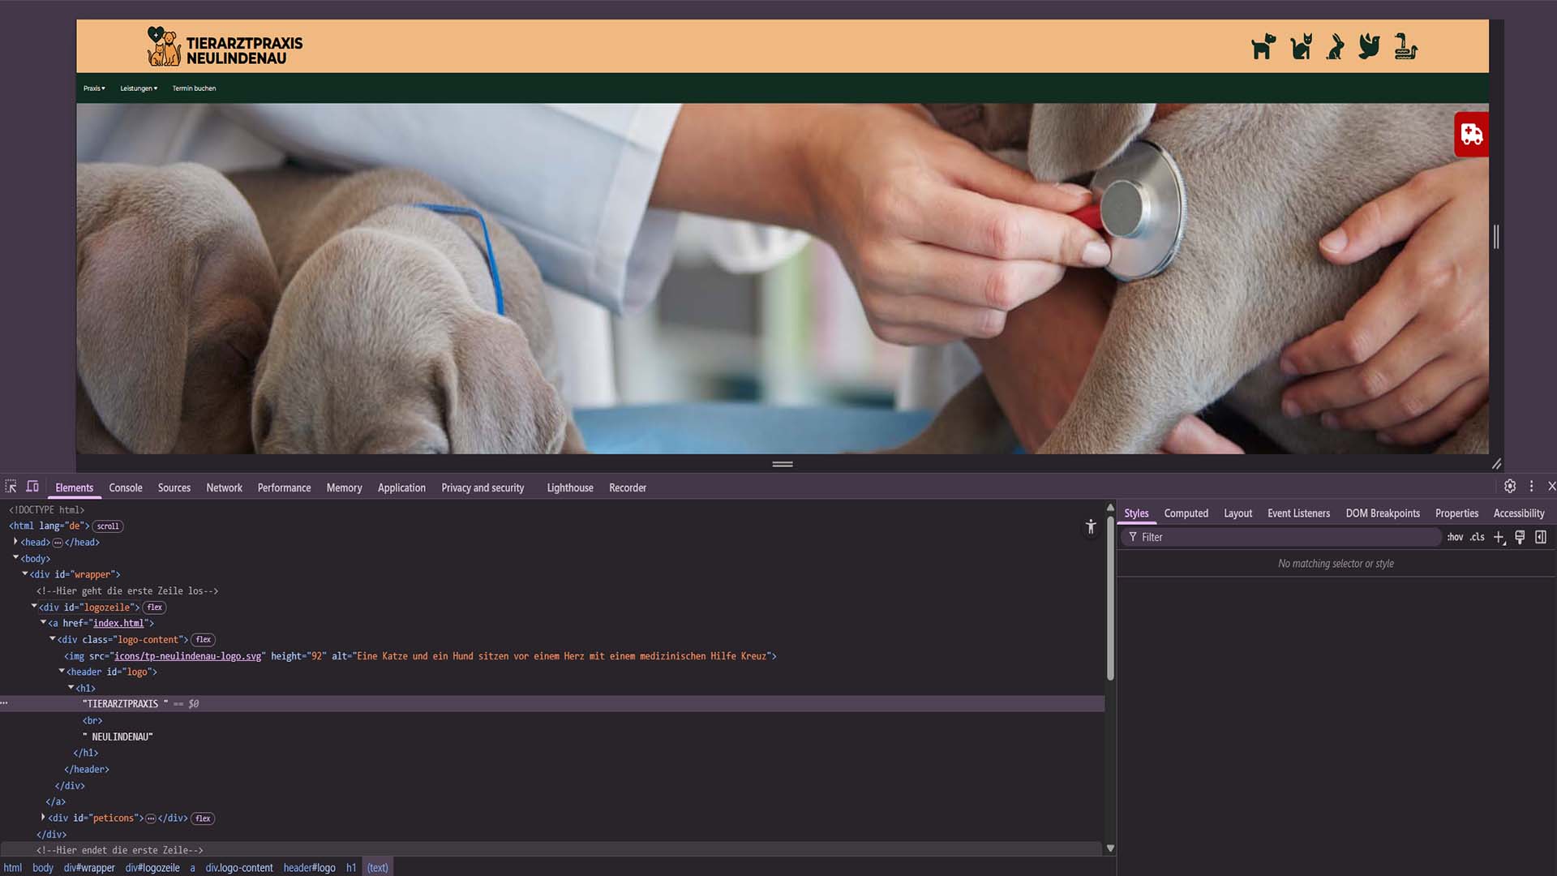Click the viewport right-edge resize handle
Screen dimensions: 1557x876
(1496, 237)
